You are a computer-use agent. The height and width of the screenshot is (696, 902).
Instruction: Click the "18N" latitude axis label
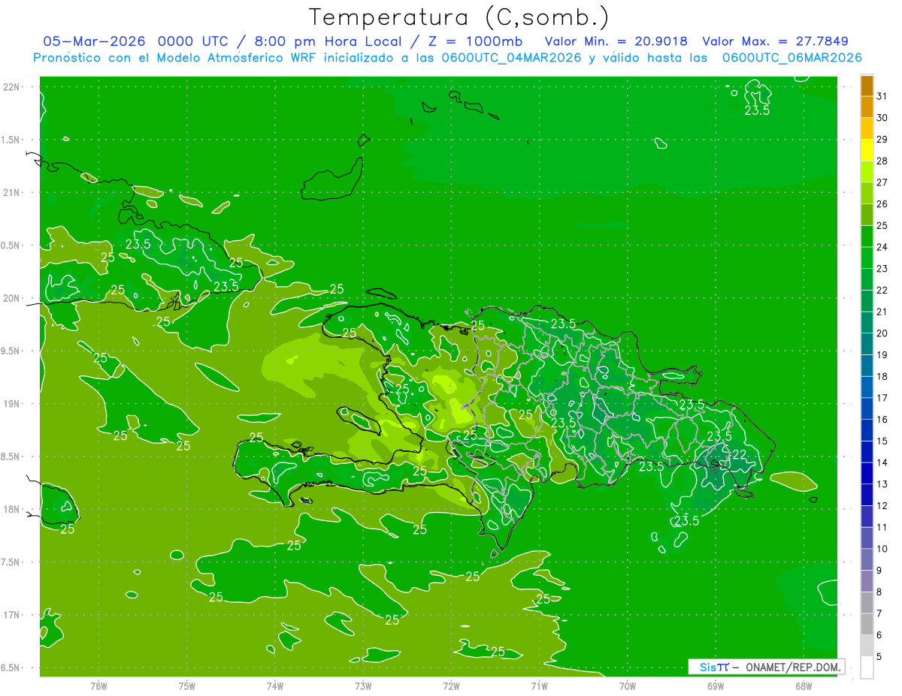point(11,510)
